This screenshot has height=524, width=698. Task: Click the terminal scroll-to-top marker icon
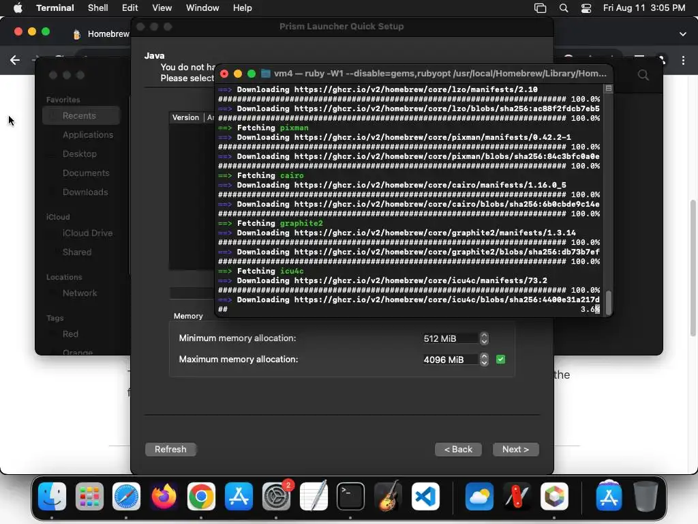[x=609, y=89]
